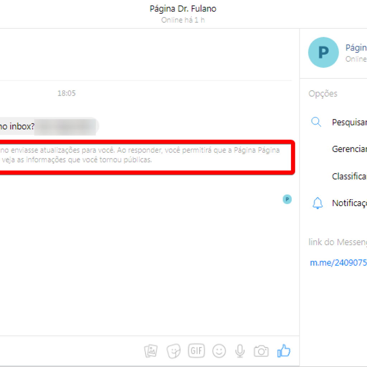
Task: Click the notifications bell icon
Action: pos(318,203)
